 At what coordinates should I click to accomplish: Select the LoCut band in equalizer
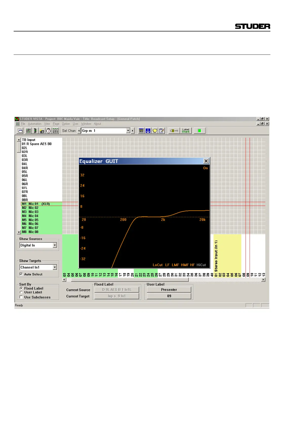pos(158,265)
